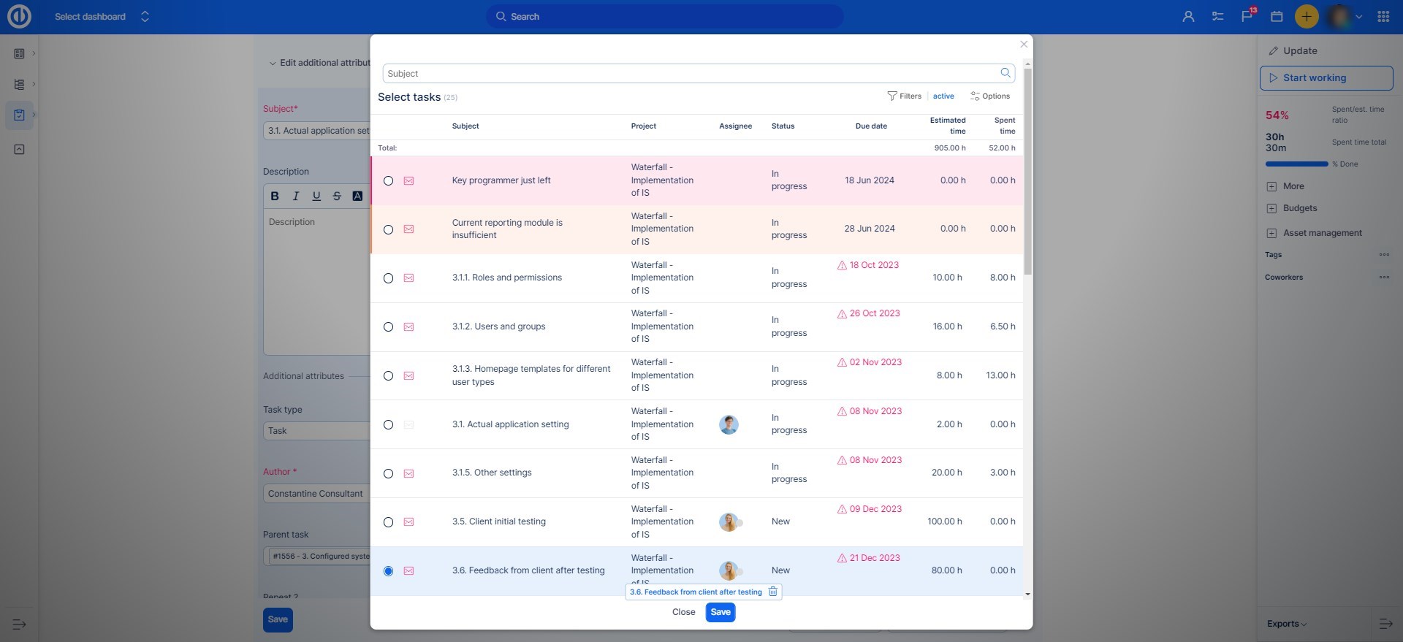
Task: Select radio for Key programmer just left
Action: click(388, 180)
